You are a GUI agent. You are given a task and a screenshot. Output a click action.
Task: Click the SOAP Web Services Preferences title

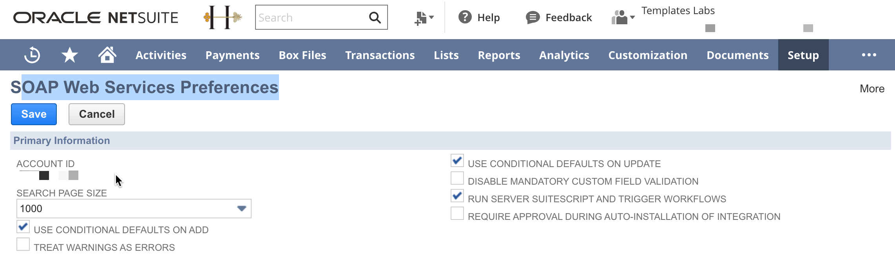[x=145, y=87]
